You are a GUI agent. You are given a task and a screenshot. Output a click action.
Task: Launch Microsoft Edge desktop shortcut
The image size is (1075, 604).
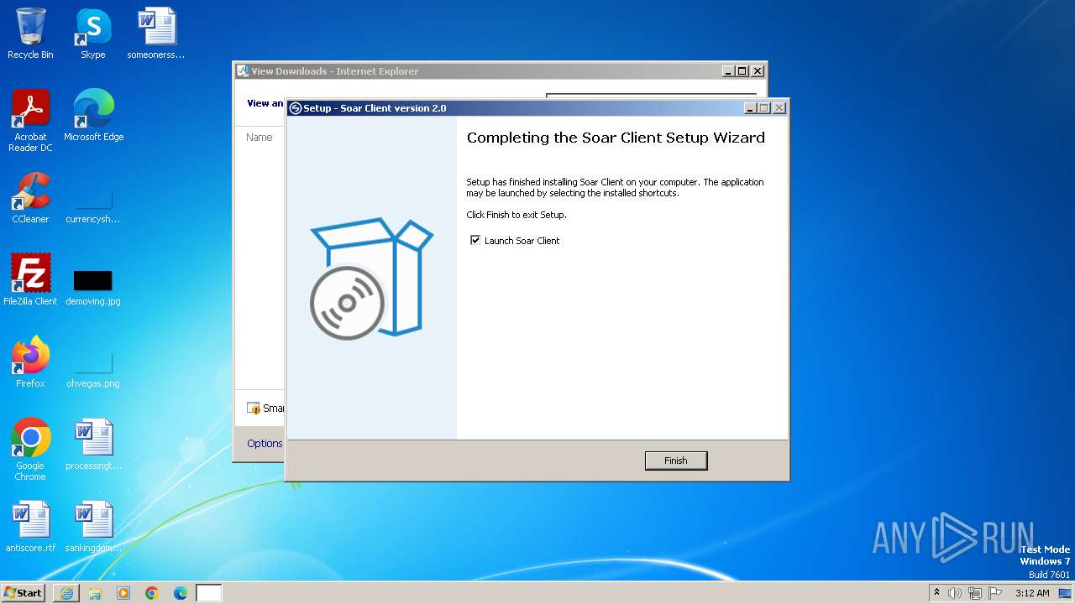(x=93, y=116)
